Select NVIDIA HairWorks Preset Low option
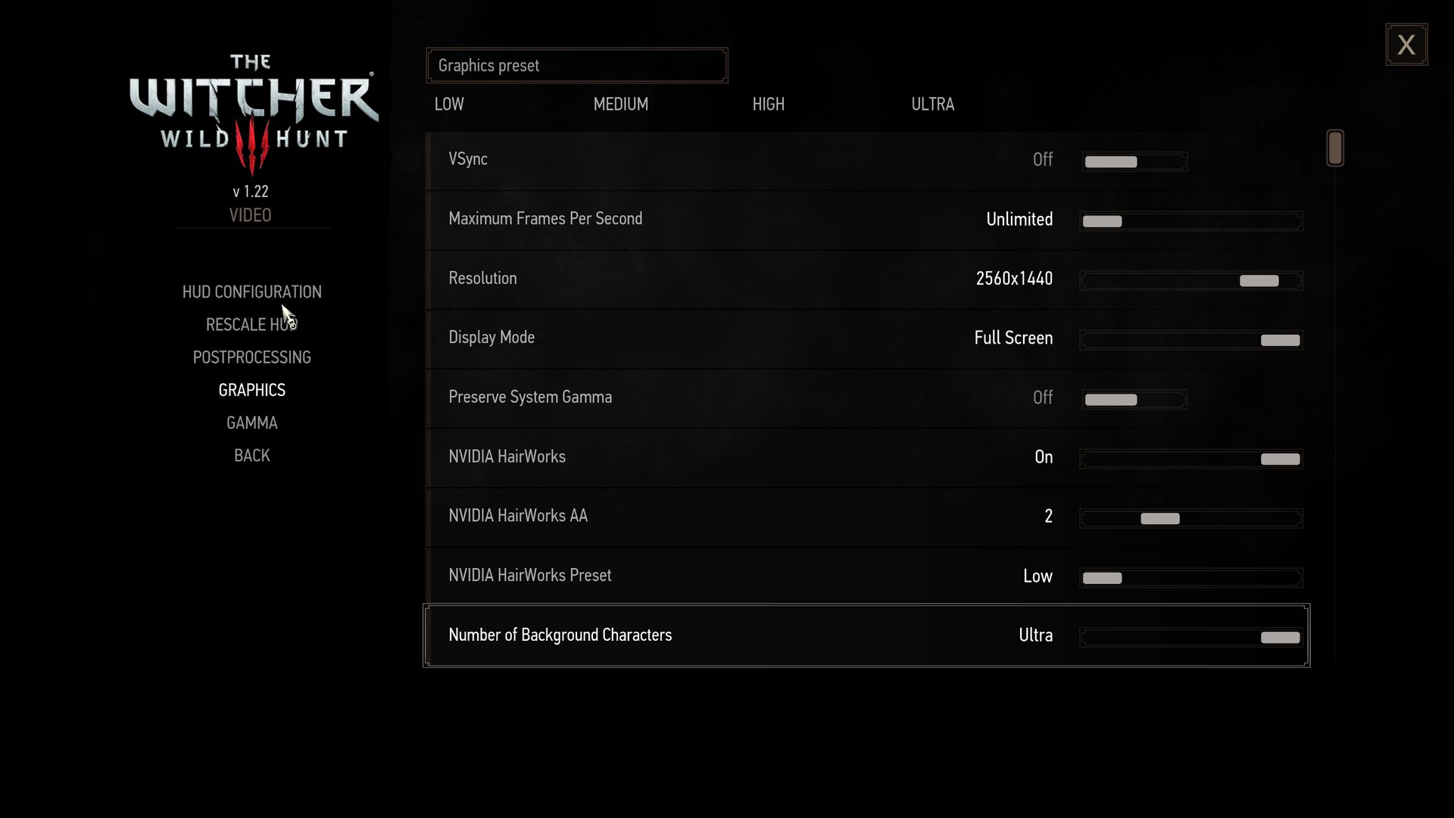This screenshot has width=1454, height=818. point(1102,577)
